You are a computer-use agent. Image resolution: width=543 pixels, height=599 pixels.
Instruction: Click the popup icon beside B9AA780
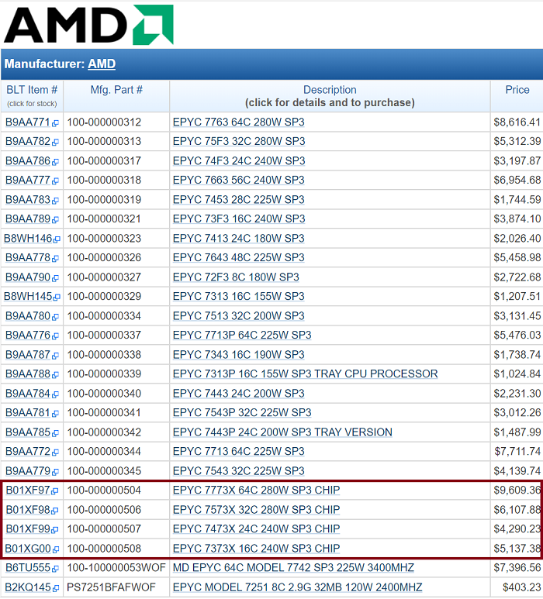coord(55,317)
